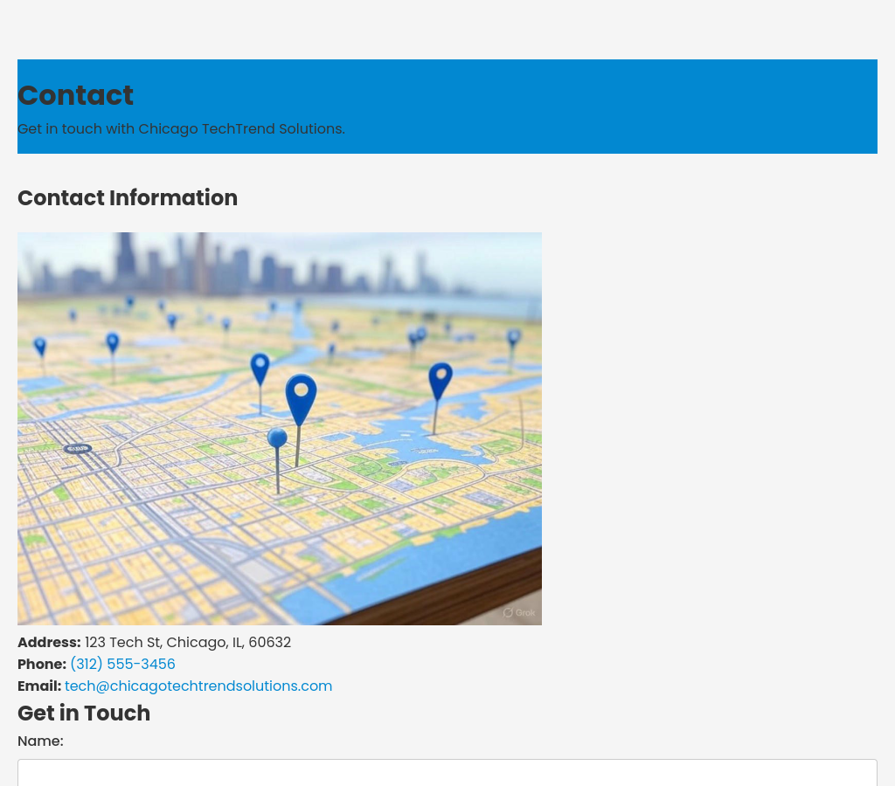Click the Grok watermark on the map image
The image size is (895, 786).
[x=519, y=612]
